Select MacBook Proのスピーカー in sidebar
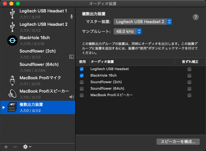Viewport: 206px width, 151px height. 38,94
